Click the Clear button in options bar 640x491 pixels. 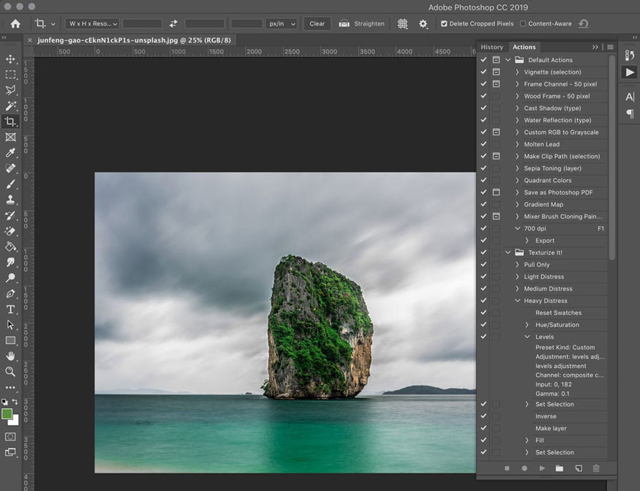317,23
